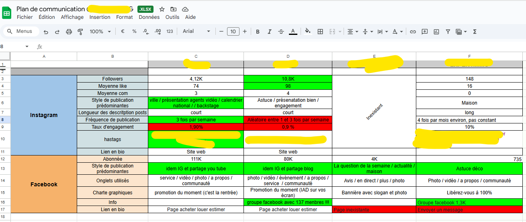Viewport: 526px width, 222px height.
Task: Expand the horizontal align dropdown
Action: (352, 32)
